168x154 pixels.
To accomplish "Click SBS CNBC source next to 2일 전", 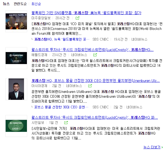I will (x=101, y=107).
